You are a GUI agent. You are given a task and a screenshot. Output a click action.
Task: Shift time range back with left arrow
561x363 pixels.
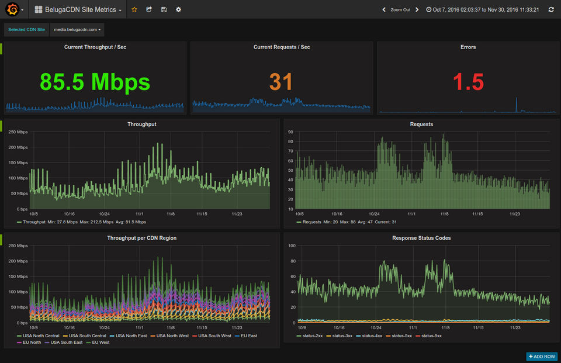coord(384,9)
